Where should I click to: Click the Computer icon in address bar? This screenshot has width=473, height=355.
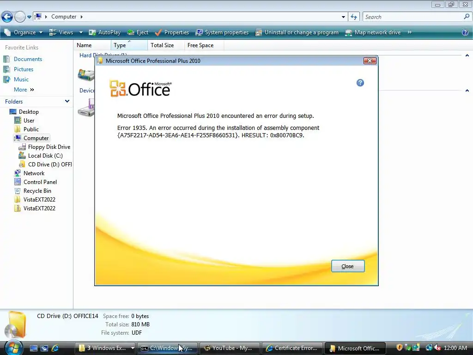38,16
